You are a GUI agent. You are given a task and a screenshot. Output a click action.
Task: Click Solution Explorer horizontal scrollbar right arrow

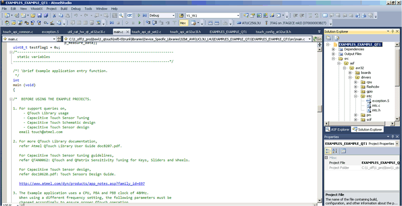click(x=393, y=123)
